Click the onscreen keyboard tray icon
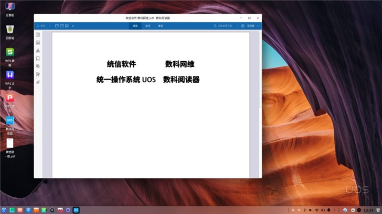This screenshot has width=382, height=214. [x=353, y=210]
